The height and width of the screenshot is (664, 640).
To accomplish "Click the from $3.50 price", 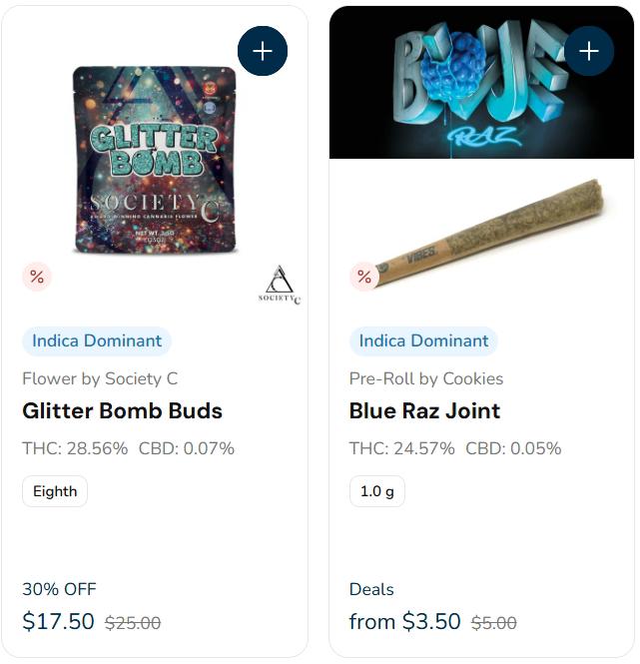I will coord(405,621).
